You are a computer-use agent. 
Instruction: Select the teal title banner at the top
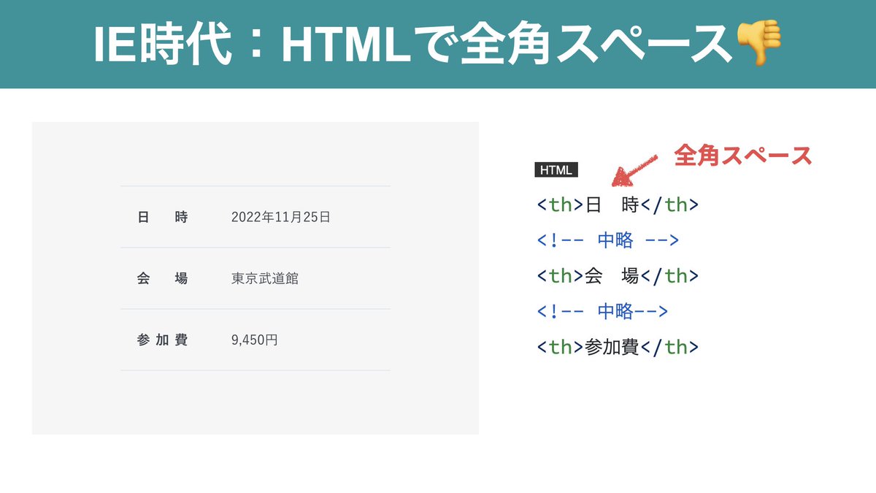point(438,44)
